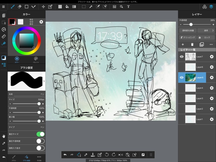Disable the 筆圧サイズ toggle
The height and width of the screenshot is (162, 216).
pyautogui.click(x=40, y=134)
